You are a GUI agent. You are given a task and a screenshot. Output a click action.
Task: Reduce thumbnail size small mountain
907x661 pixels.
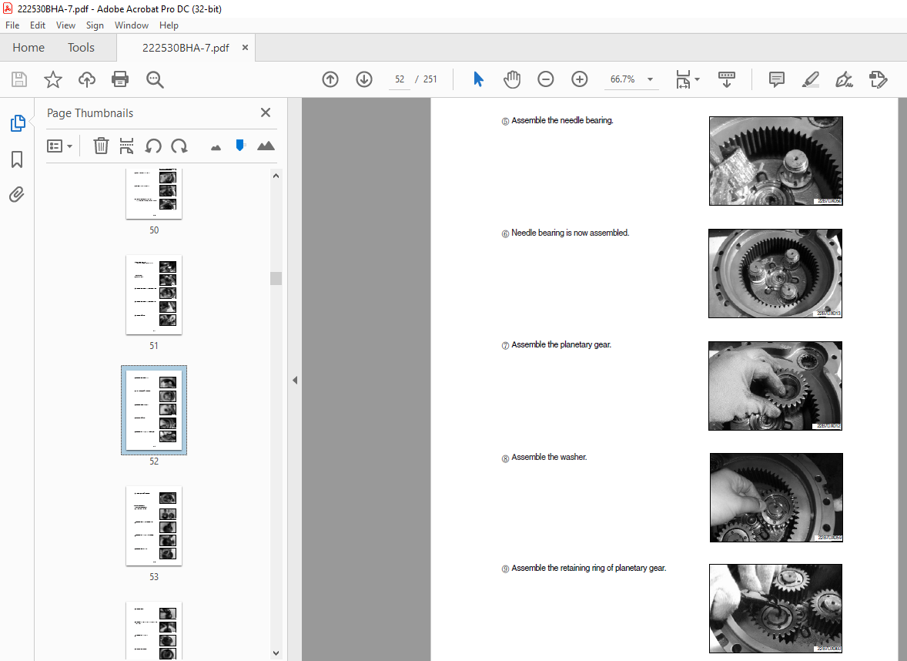pyautogui.click(x=216, y=148)
